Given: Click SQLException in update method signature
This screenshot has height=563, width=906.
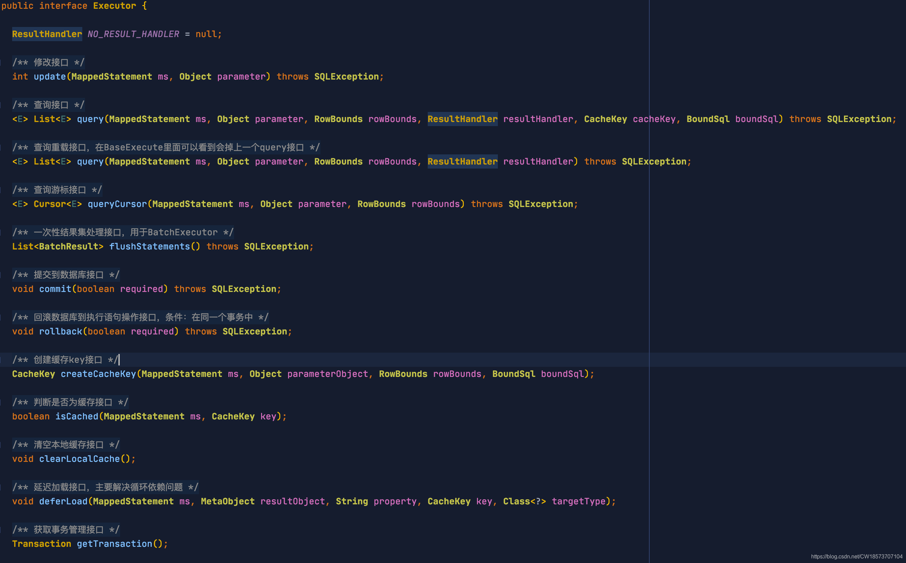Looking at the screenshot, I should [x=346, y=77].
